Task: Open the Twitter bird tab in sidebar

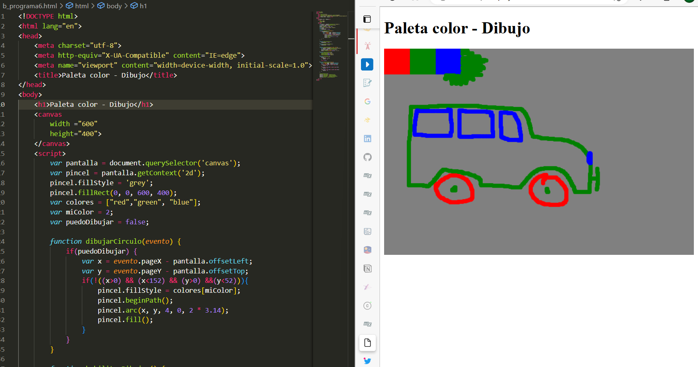Action: (367, 361)
